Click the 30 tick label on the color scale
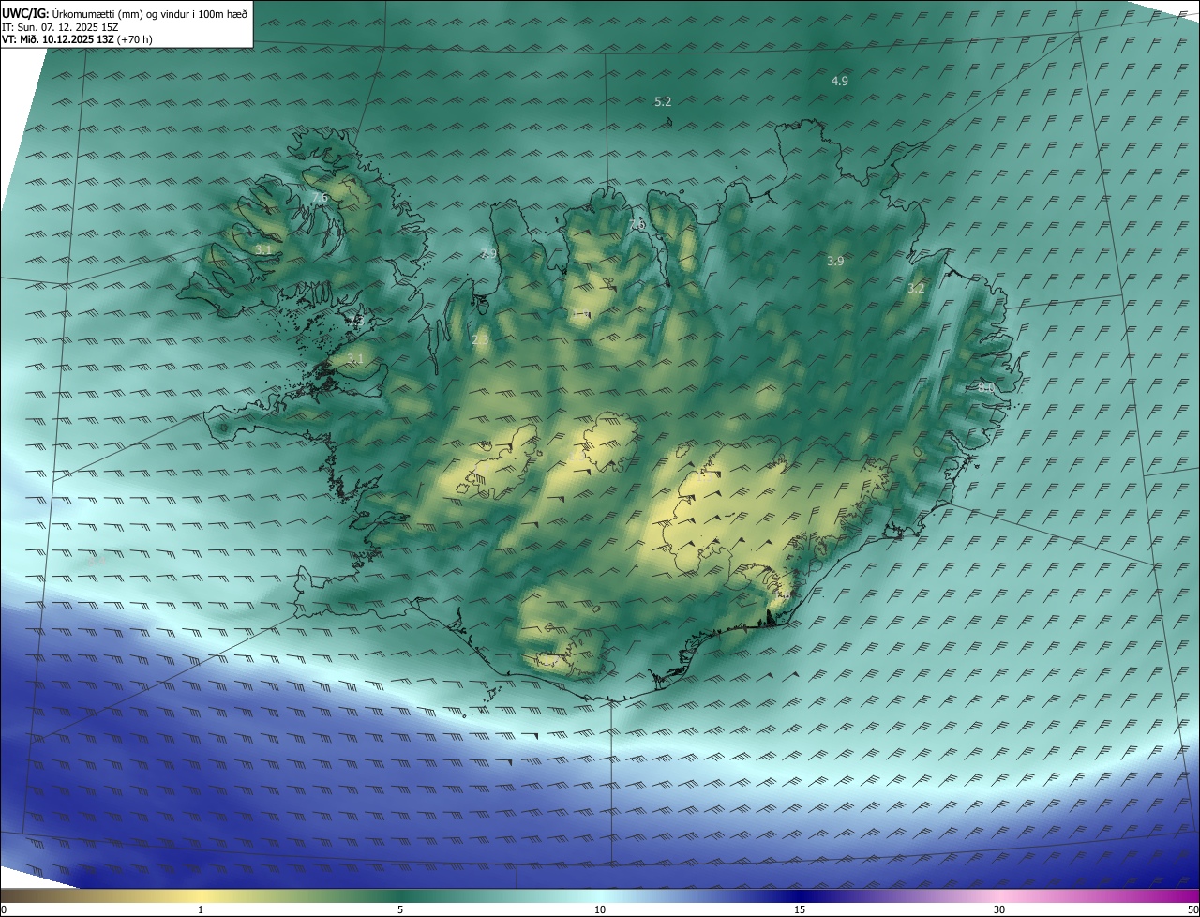1200x917 pixels. [999, 909]
